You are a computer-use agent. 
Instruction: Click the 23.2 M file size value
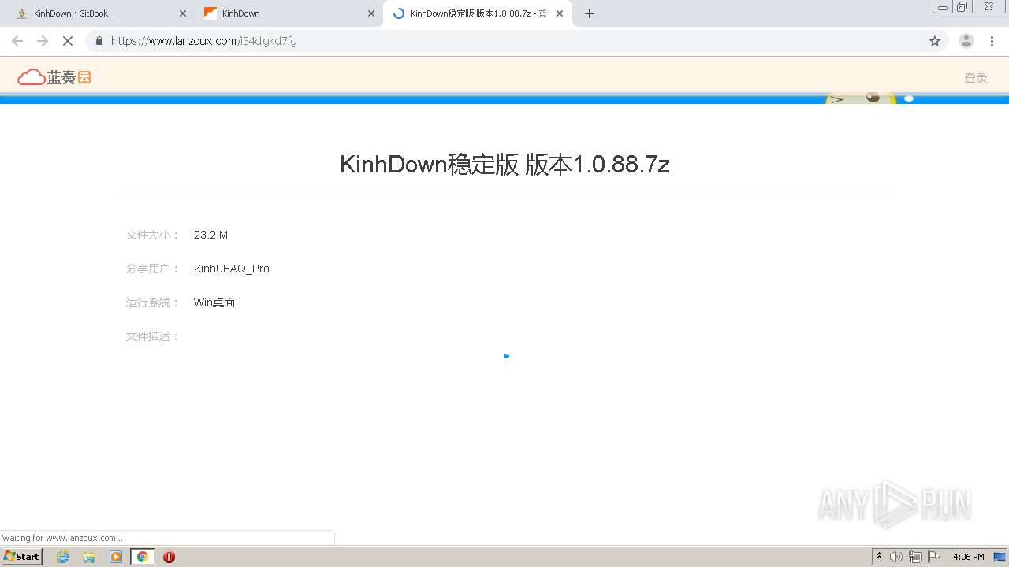(210, 235)
